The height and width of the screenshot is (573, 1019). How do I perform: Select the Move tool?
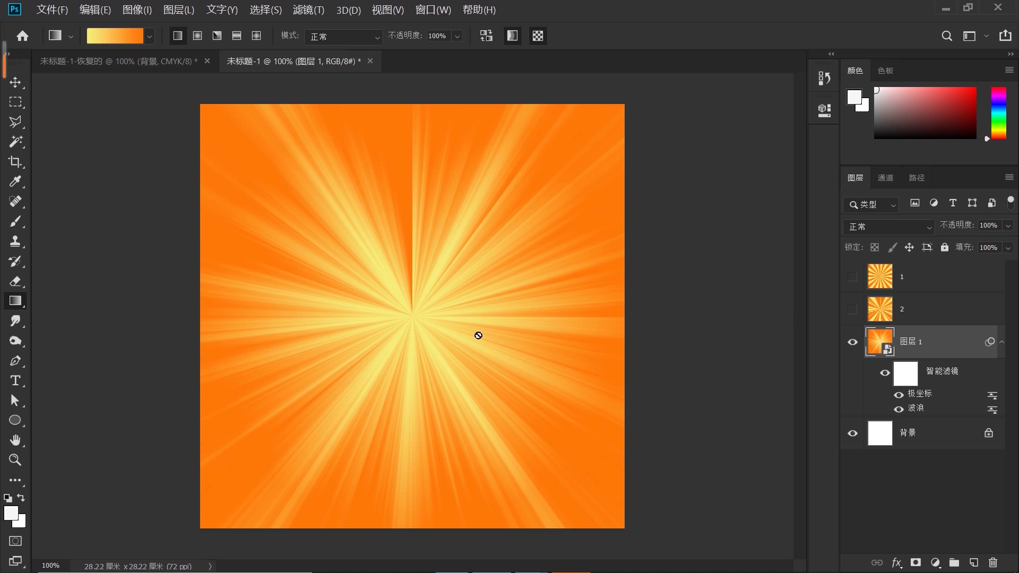click(x=15, y=82)
